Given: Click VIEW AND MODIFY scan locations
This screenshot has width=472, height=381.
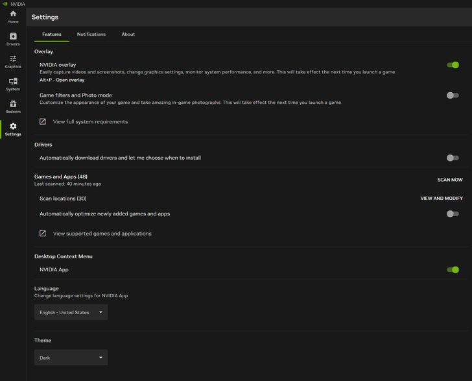Looking at the screenshot, I should [442, 199].
